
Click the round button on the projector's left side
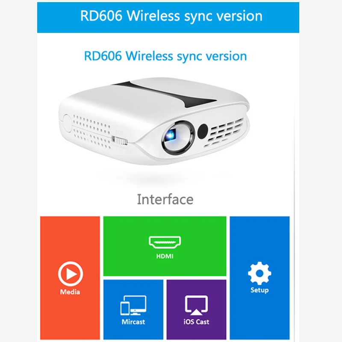[67, 123]
